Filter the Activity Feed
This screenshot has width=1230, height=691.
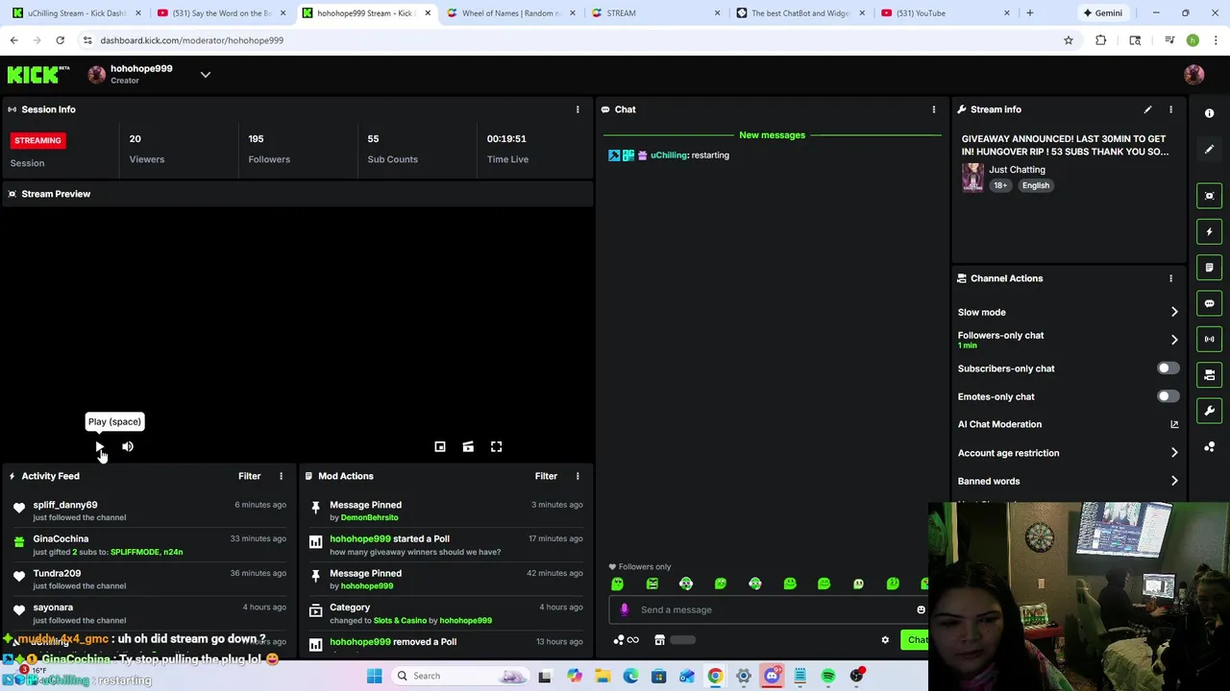tap(249, 476)
